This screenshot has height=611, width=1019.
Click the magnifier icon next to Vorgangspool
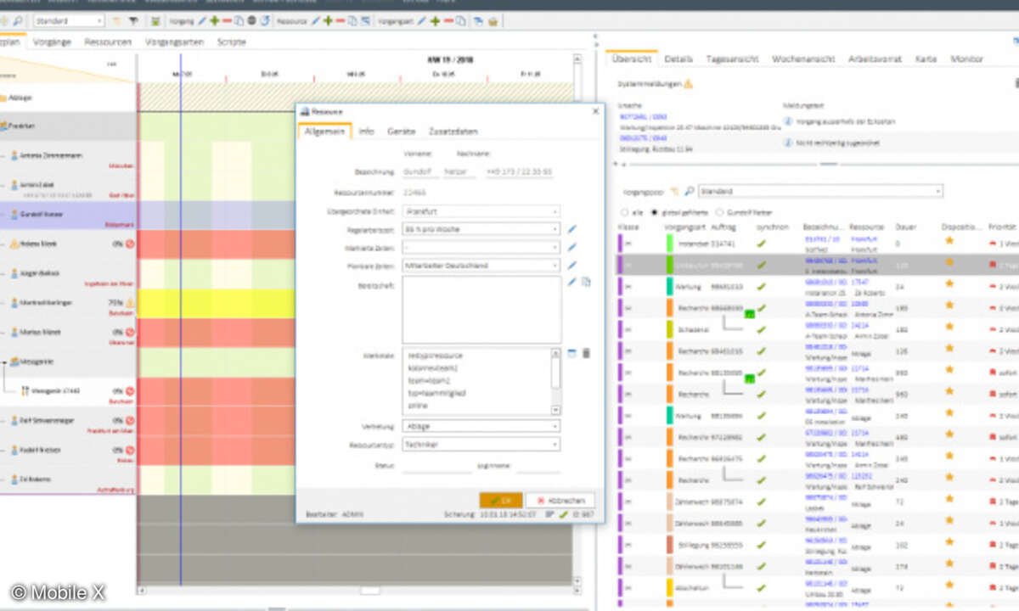click(x=689, y=192)
